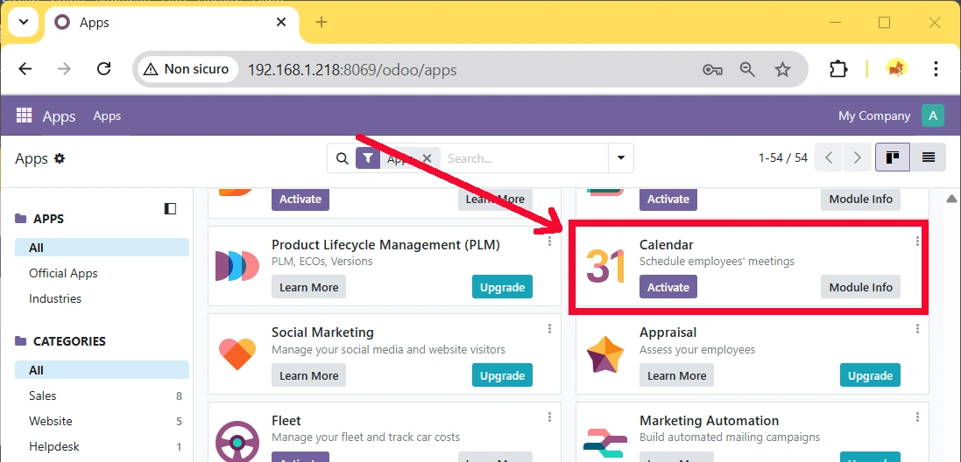This screenshot has height=462, width=961.
Task: Select All under APPS section
Action: 102,248
